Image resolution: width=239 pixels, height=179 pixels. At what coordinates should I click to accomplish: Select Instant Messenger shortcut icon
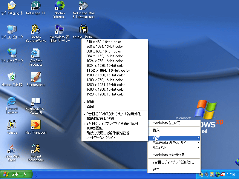click(x=36, y=149)
